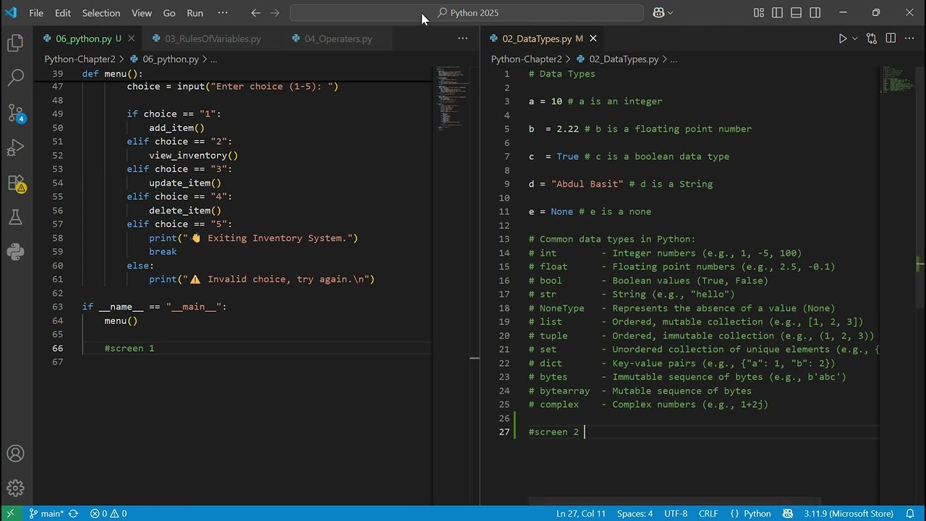Go forward with the right arrow
The height and width of the screenshot is (521, 926).
coord(274,12)
